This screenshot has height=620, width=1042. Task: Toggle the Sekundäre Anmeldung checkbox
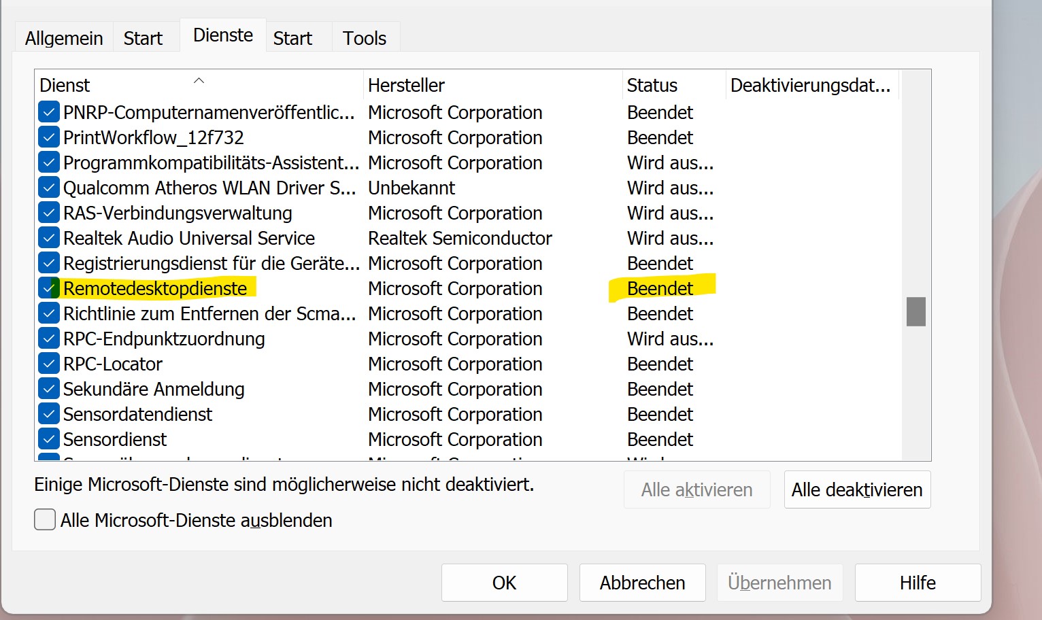point(48,389)
